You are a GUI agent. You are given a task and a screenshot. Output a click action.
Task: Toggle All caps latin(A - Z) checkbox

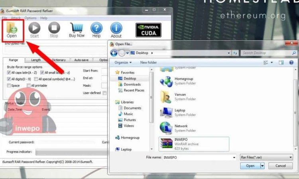click(x=9, y=72)
